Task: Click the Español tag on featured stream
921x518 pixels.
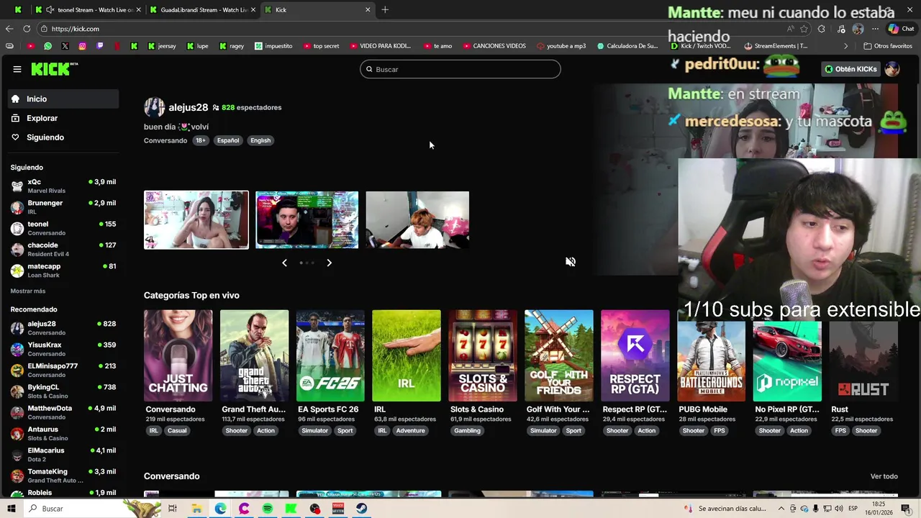Action: point(228,140)
